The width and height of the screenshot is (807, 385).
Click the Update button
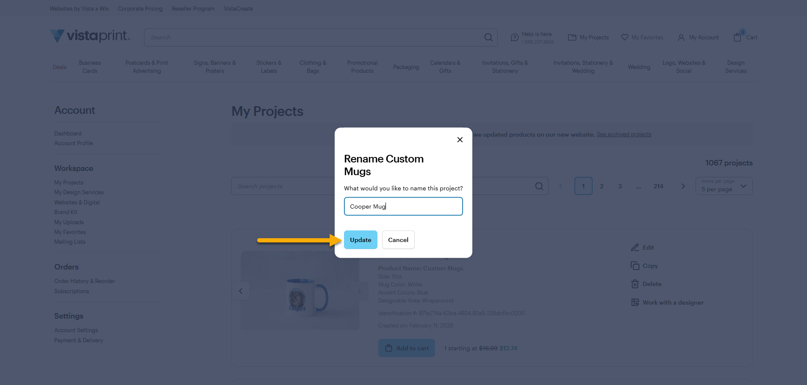pos(361,240)
